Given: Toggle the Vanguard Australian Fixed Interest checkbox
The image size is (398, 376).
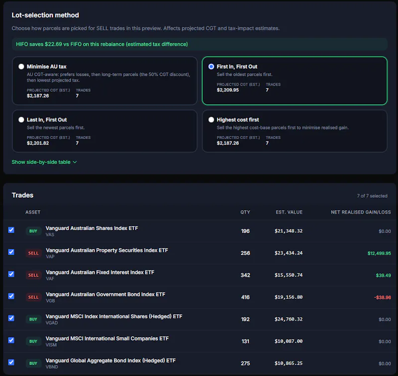Looking at the screenshot, I should pyautogui.click(x=11, y=274).
